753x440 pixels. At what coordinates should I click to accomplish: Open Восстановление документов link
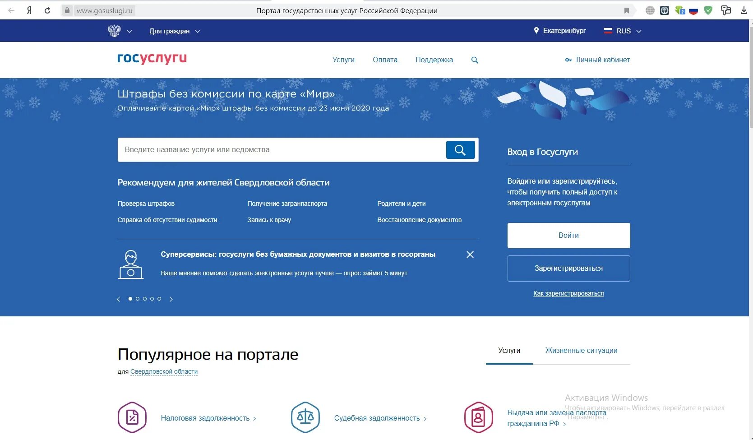click(x=419, y=220)
